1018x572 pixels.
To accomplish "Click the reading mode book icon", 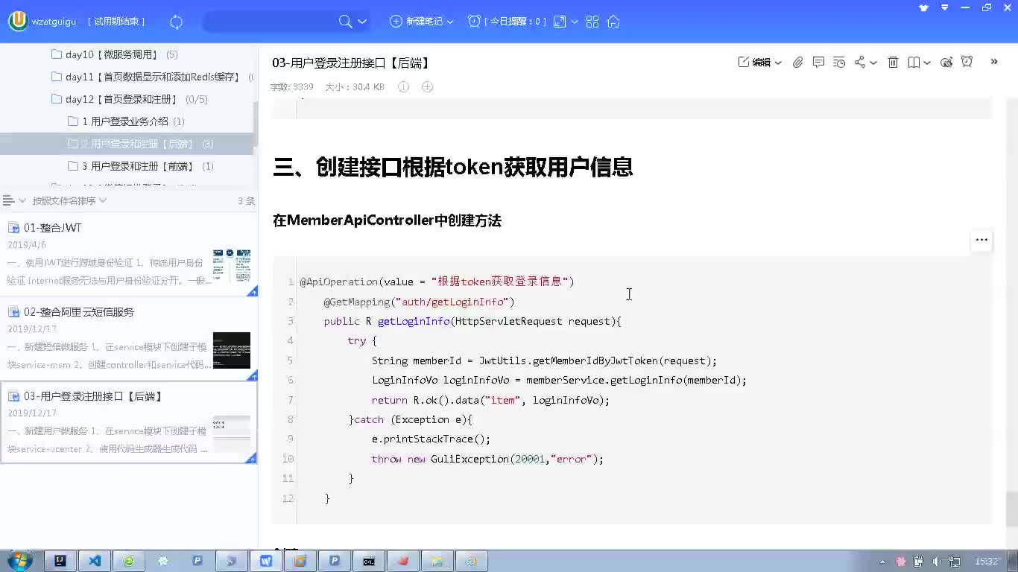I will [914, 63].
